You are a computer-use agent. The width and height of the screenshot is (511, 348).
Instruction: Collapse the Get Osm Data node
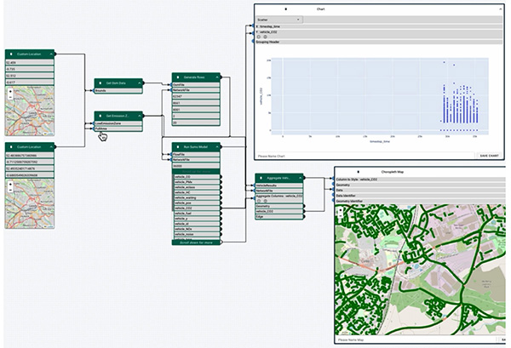pyautogui.click(x=139, y=83)
